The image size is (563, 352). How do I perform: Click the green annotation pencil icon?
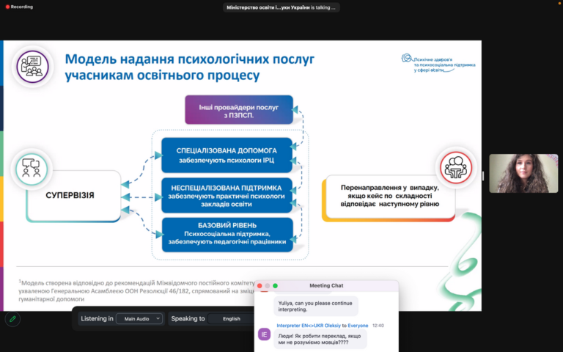click(12, 319)
